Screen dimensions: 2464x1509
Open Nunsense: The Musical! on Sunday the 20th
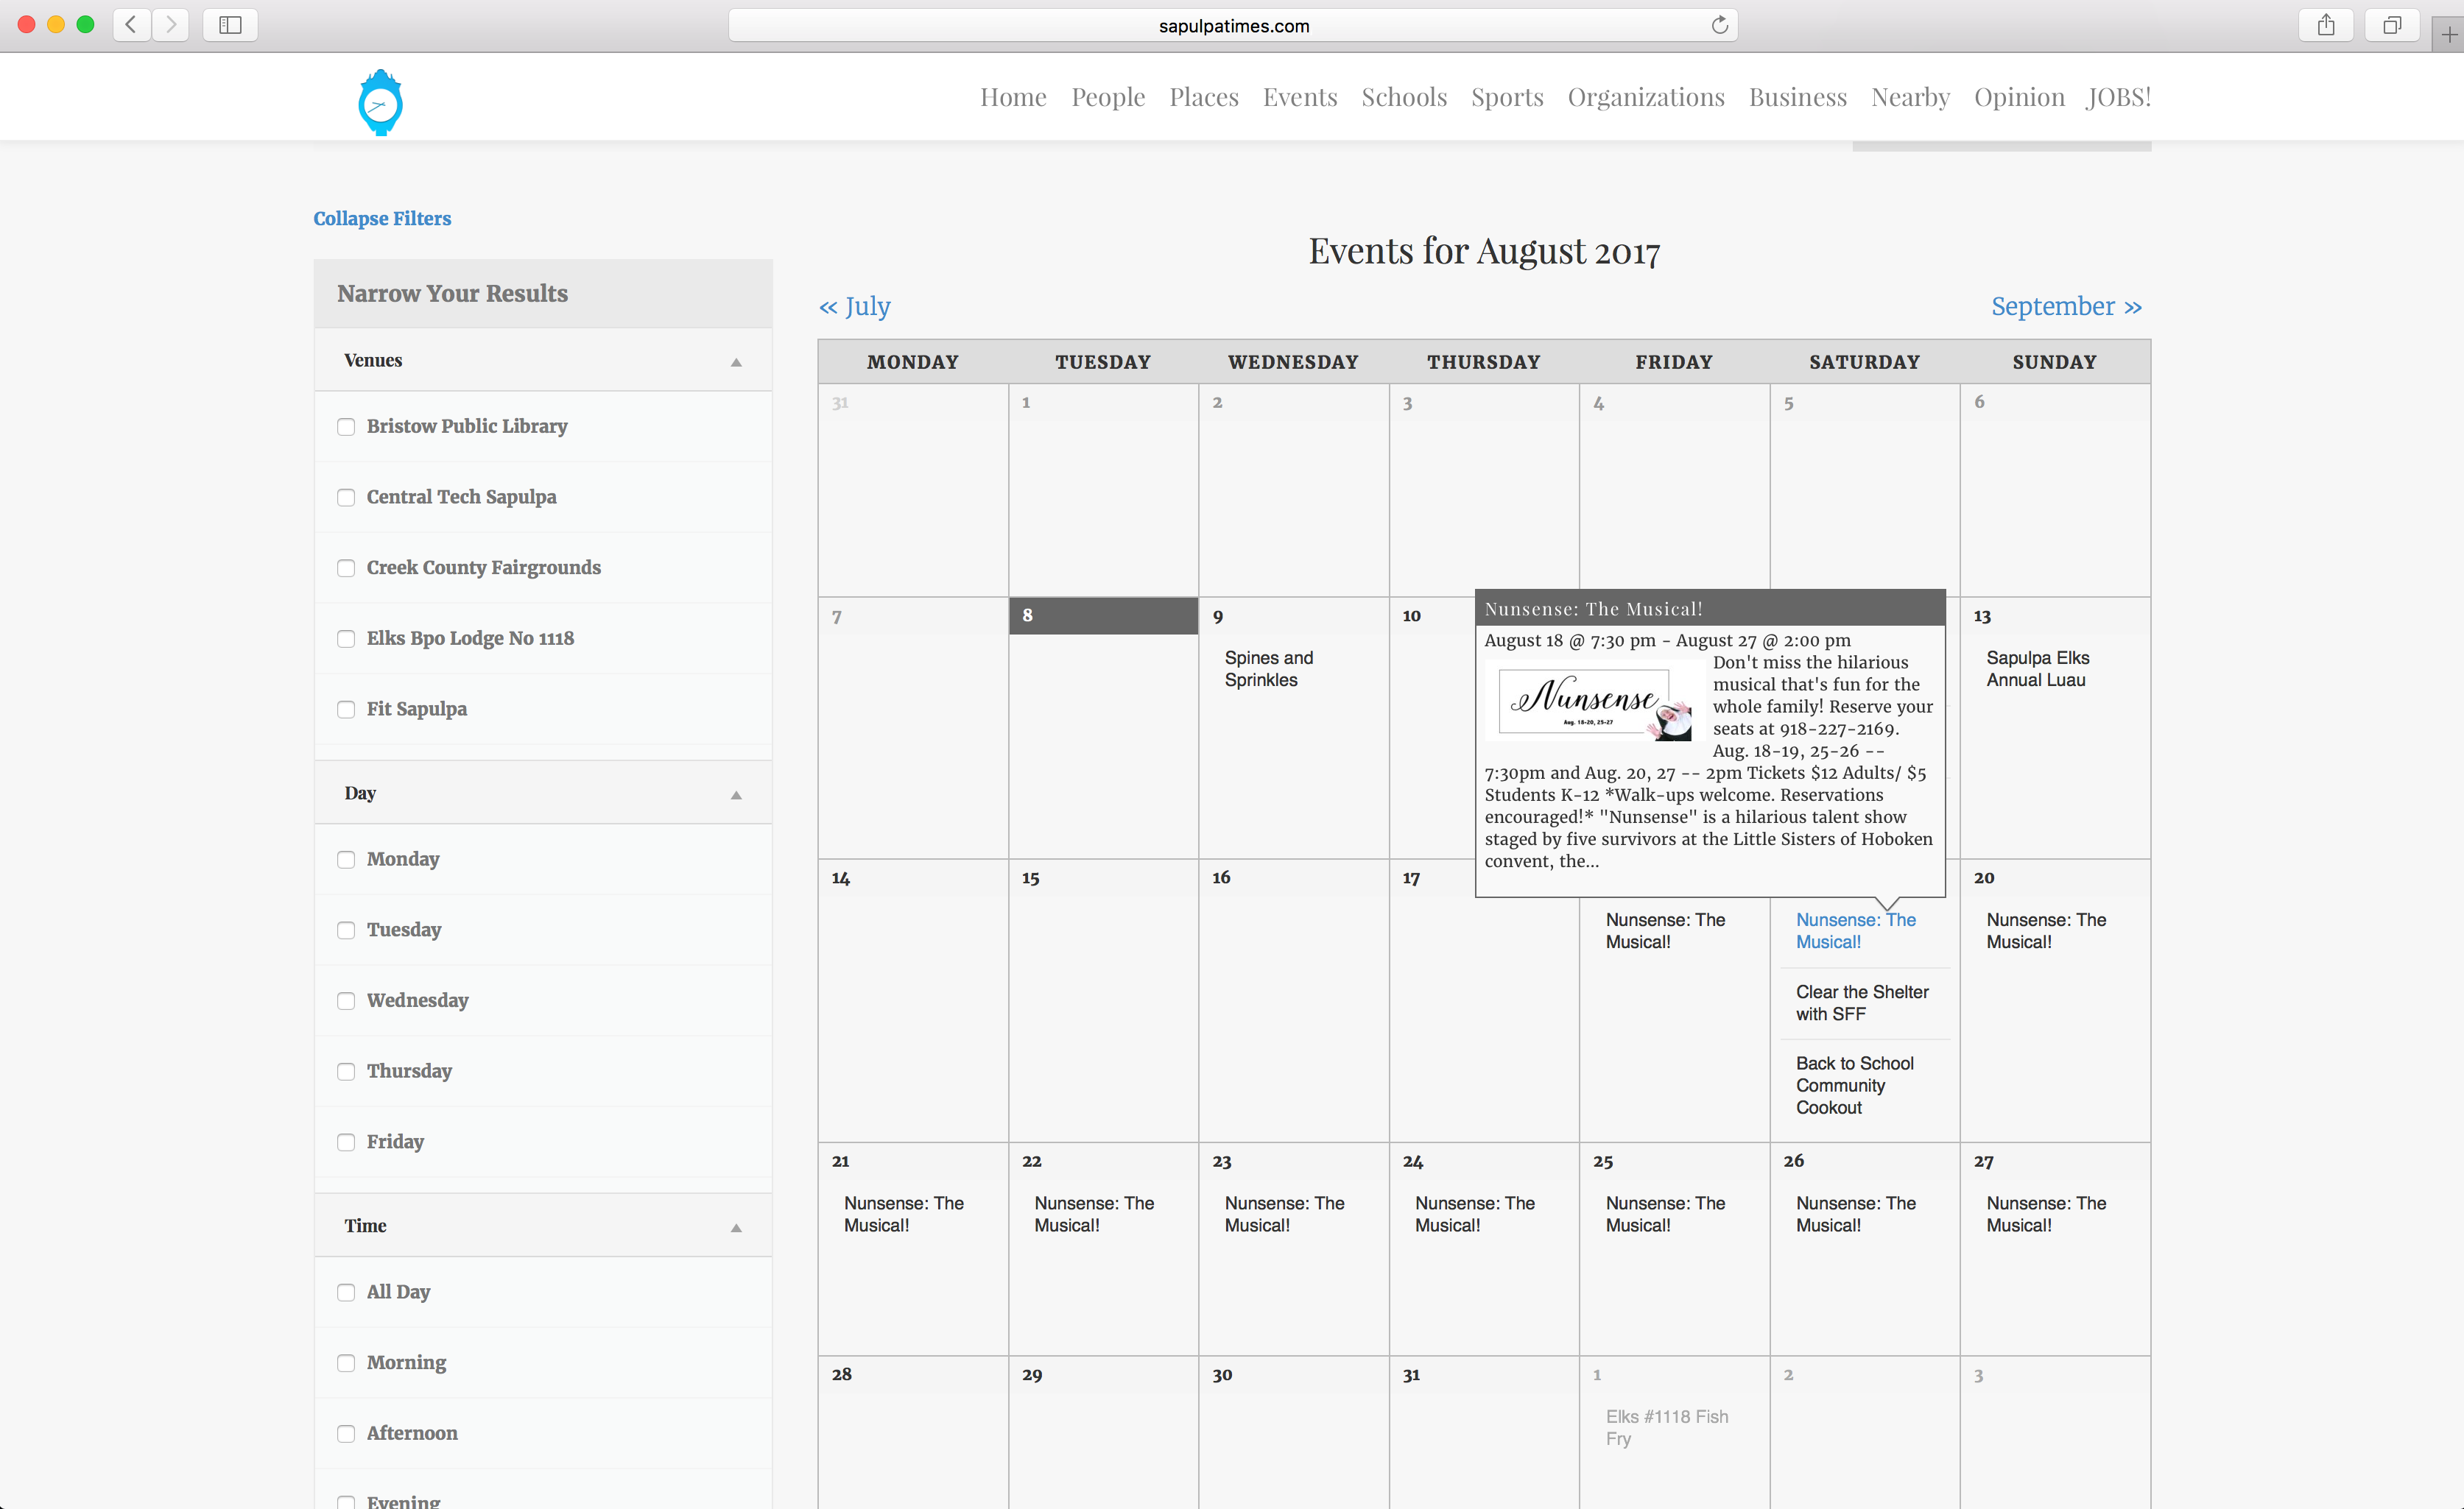[2045, 930]
